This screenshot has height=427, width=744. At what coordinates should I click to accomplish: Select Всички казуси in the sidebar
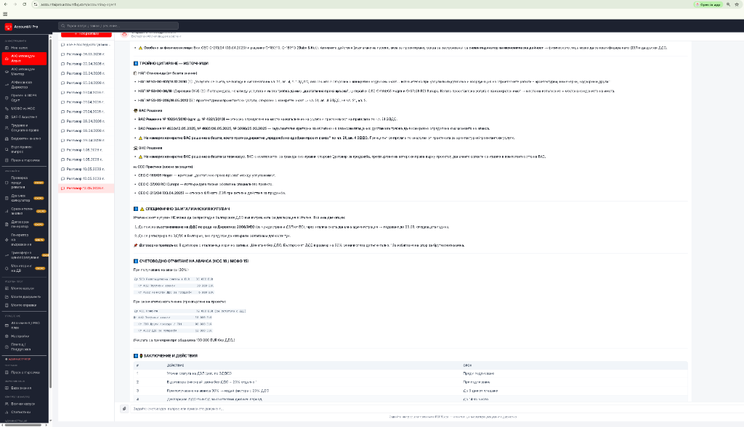tap(24, 404)
